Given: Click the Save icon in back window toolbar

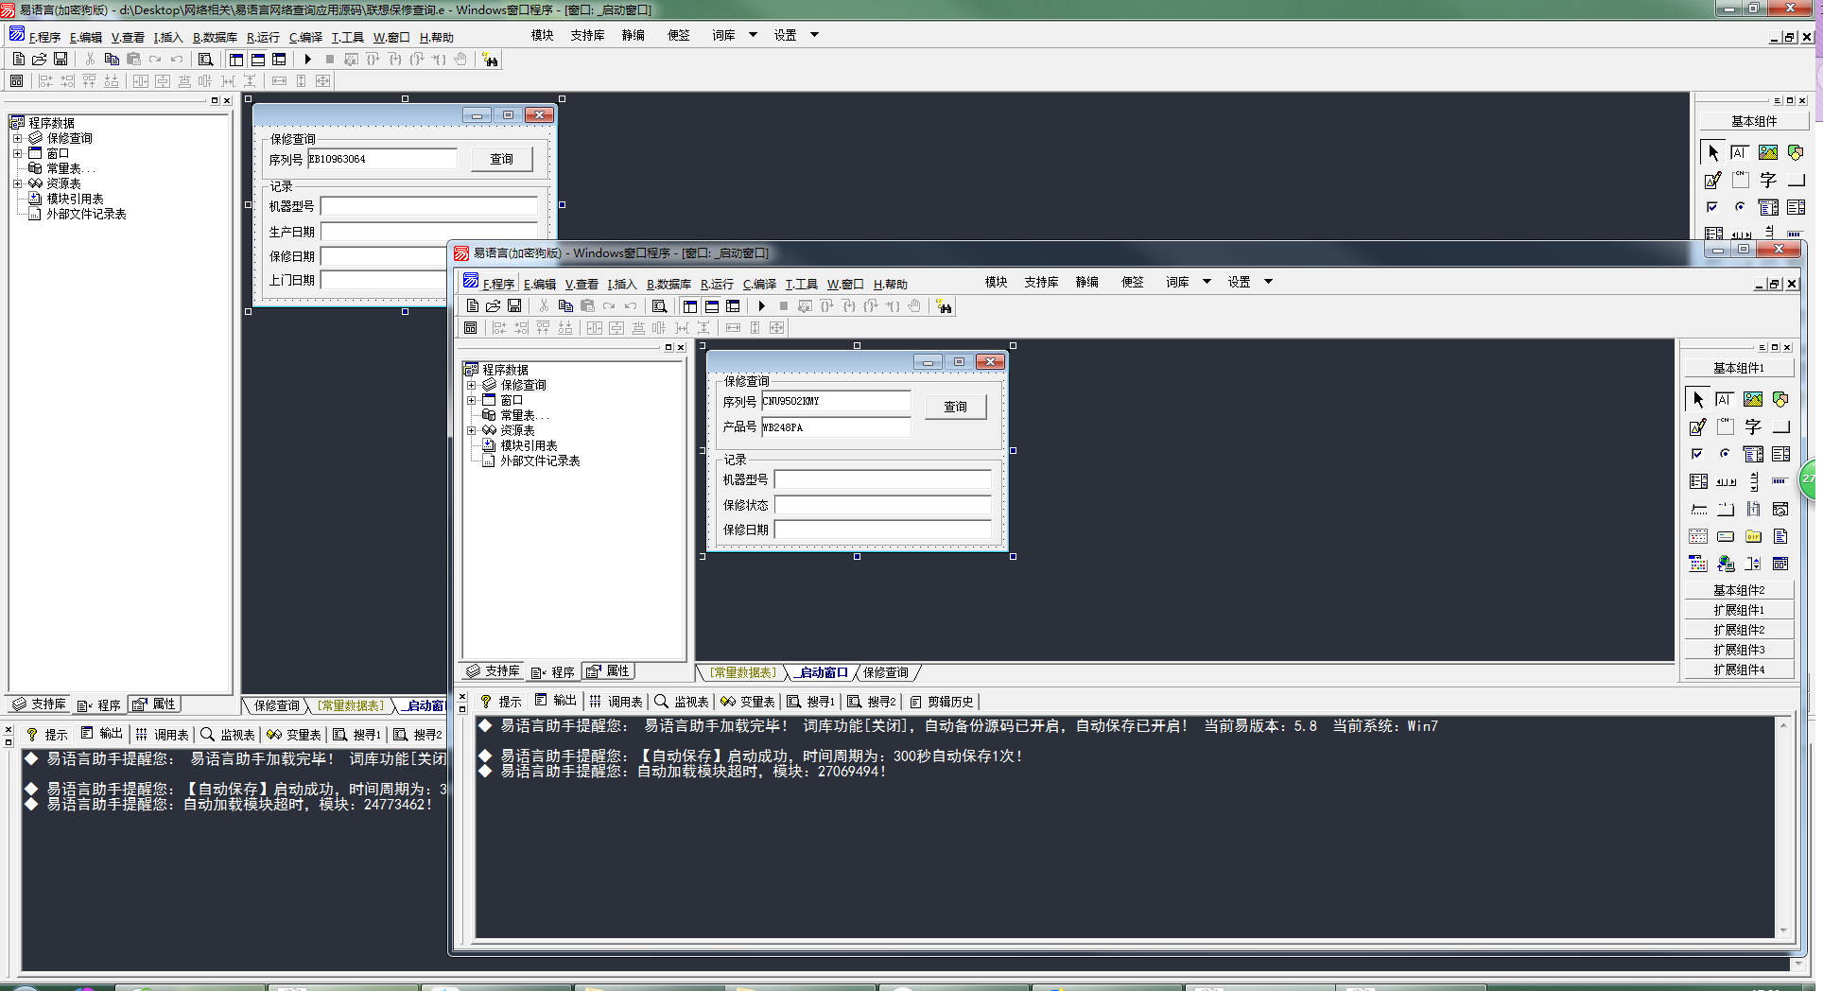Looking at the screenshot, I should click(61, 60).
